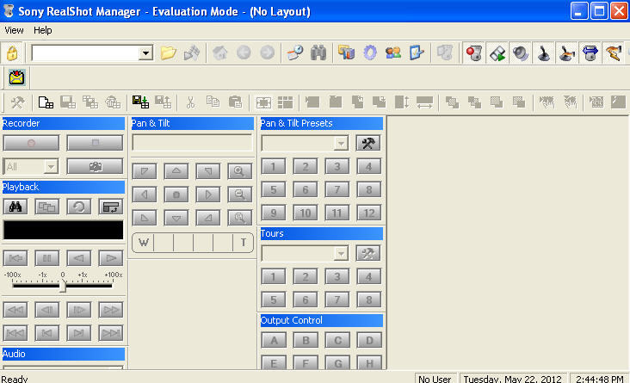Click the playback speed slider thumb

[63, 286]
